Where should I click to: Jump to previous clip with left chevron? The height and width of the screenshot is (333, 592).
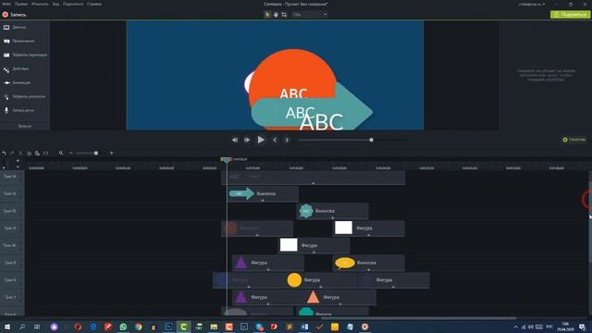275,140
